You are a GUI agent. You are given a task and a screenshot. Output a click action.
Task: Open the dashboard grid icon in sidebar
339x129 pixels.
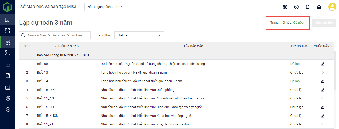pos(7,31)
